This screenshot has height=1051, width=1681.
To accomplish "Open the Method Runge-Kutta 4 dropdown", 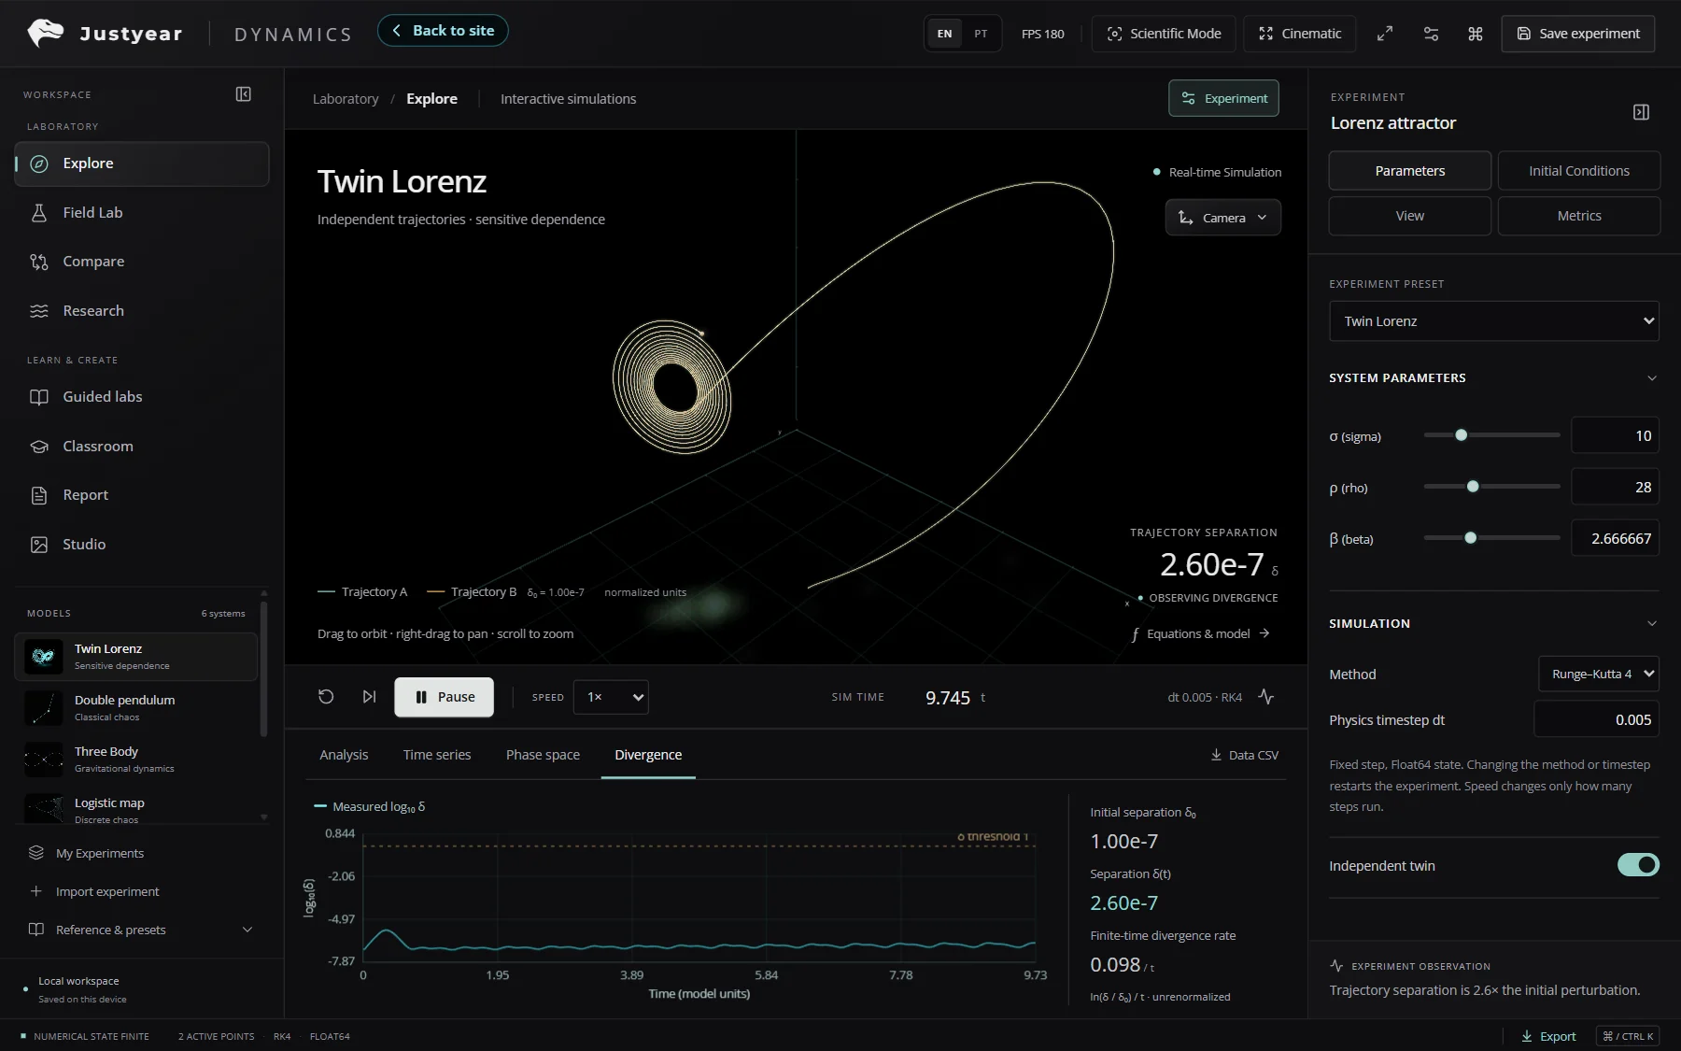I will coord(1599,674).
